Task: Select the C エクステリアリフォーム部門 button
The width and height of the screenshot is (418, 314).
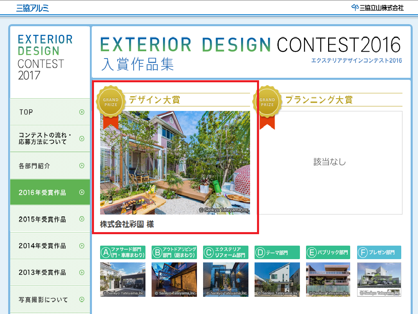Action: point(226,253)
